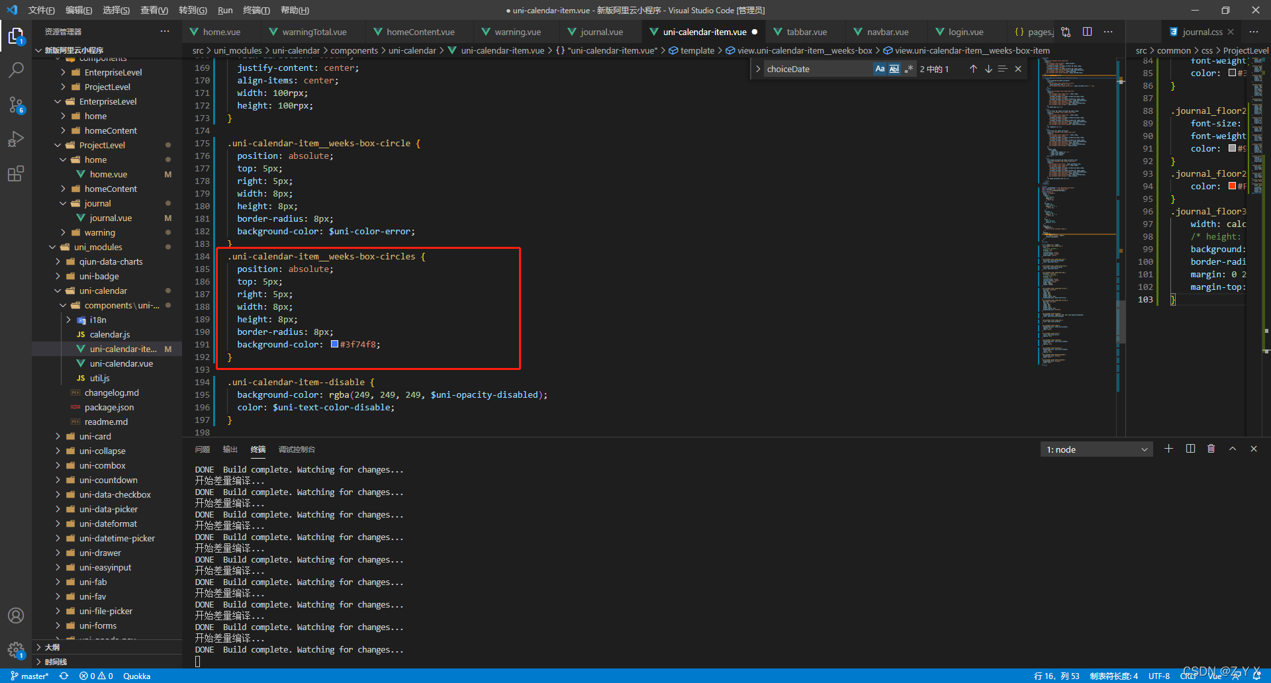Open calendar.js in the file tree
This screenshot has height=683, width=1271.
pyautogui.click(x=109, y=334)
